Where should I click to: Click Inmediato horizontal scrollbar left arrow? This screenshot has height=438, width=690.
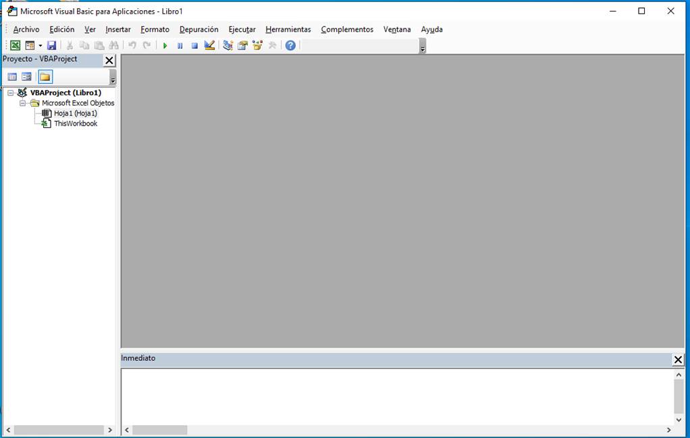click(x=127, y=430)
